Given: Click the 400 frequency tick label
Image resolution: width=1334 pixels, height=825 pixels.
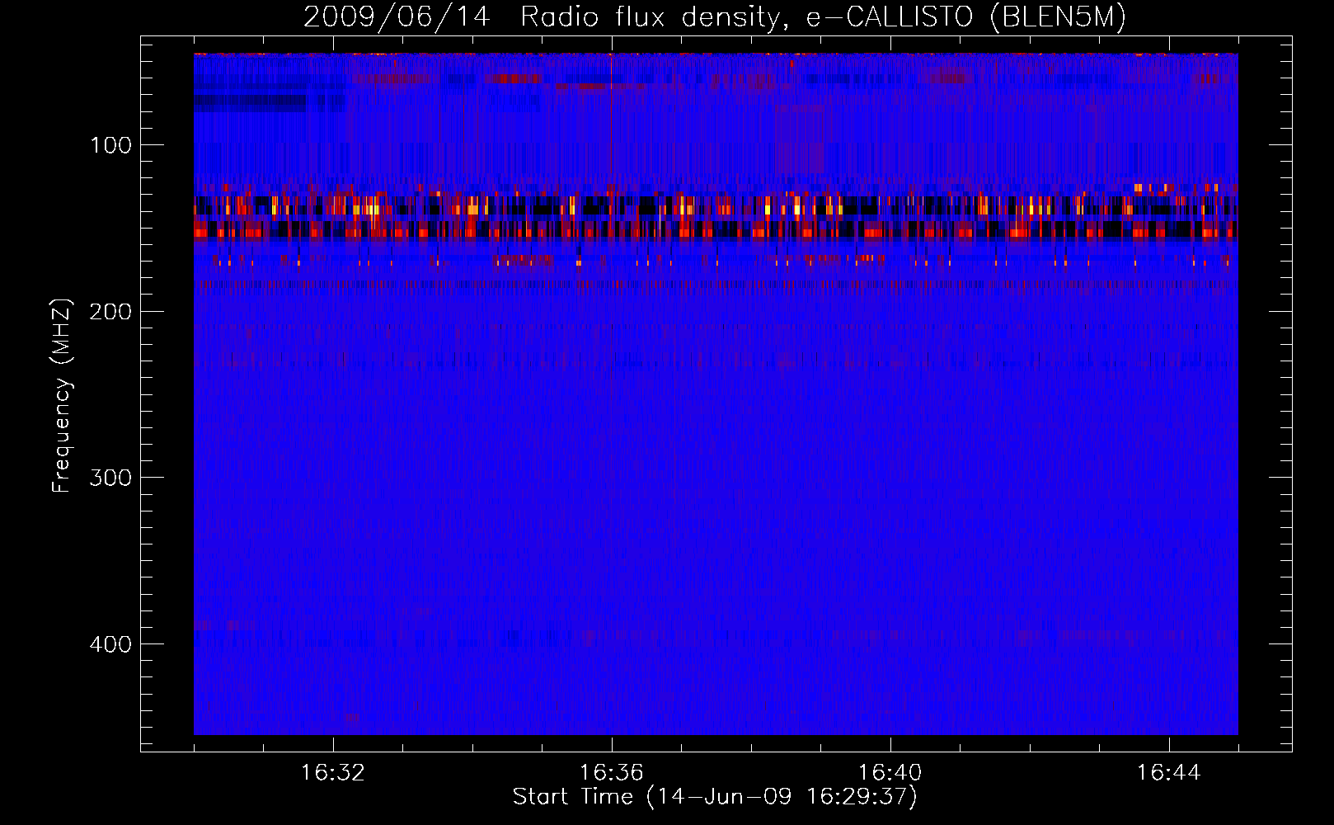Looking at the screenshot, I should (110, 643).
